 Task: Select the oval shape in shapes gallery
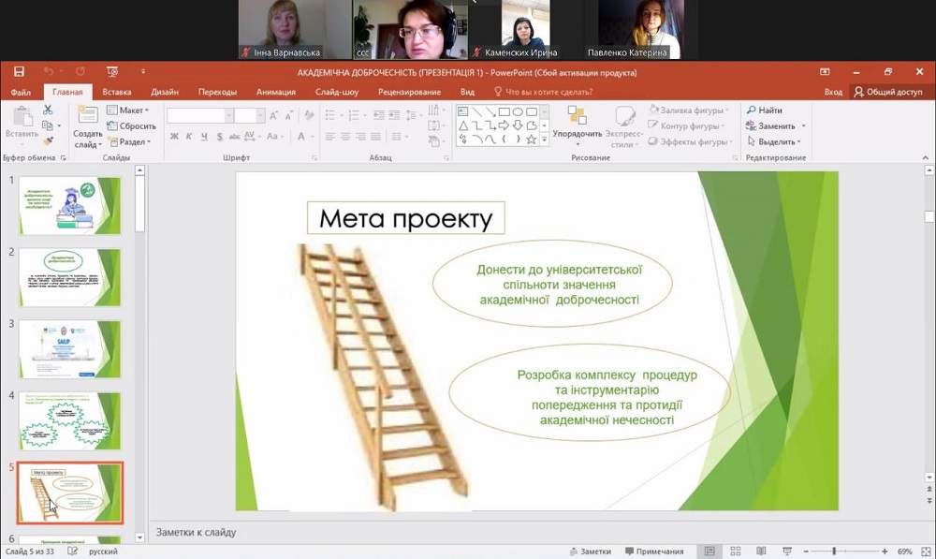pyautogui.click(x=518, y=111)
